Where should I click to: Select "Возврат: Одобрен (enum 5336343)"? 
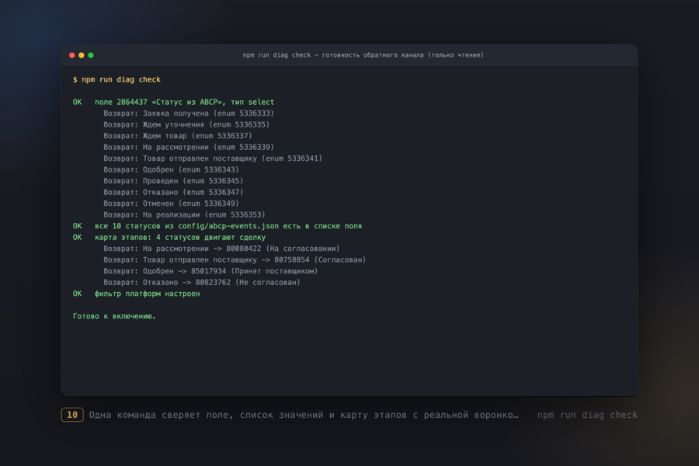(171, 169)
